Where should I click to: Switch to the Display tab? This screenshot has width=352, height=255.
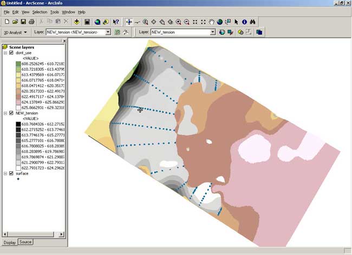click(x=10, y=243)
